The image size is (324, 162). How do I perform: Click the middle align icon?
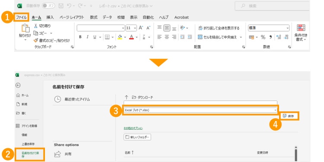[167, 28]
